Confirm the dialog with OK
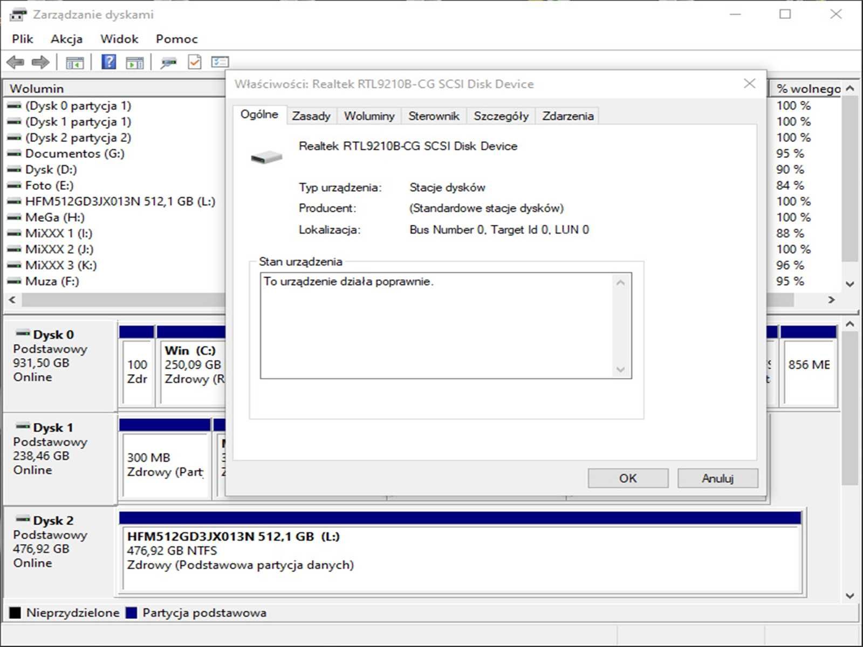The image size is (863, 647). coord(628,478)
